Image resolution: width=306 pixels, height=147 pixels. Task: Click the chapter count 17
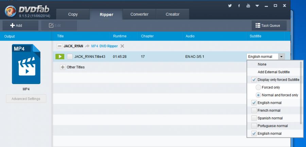point(143,57)
